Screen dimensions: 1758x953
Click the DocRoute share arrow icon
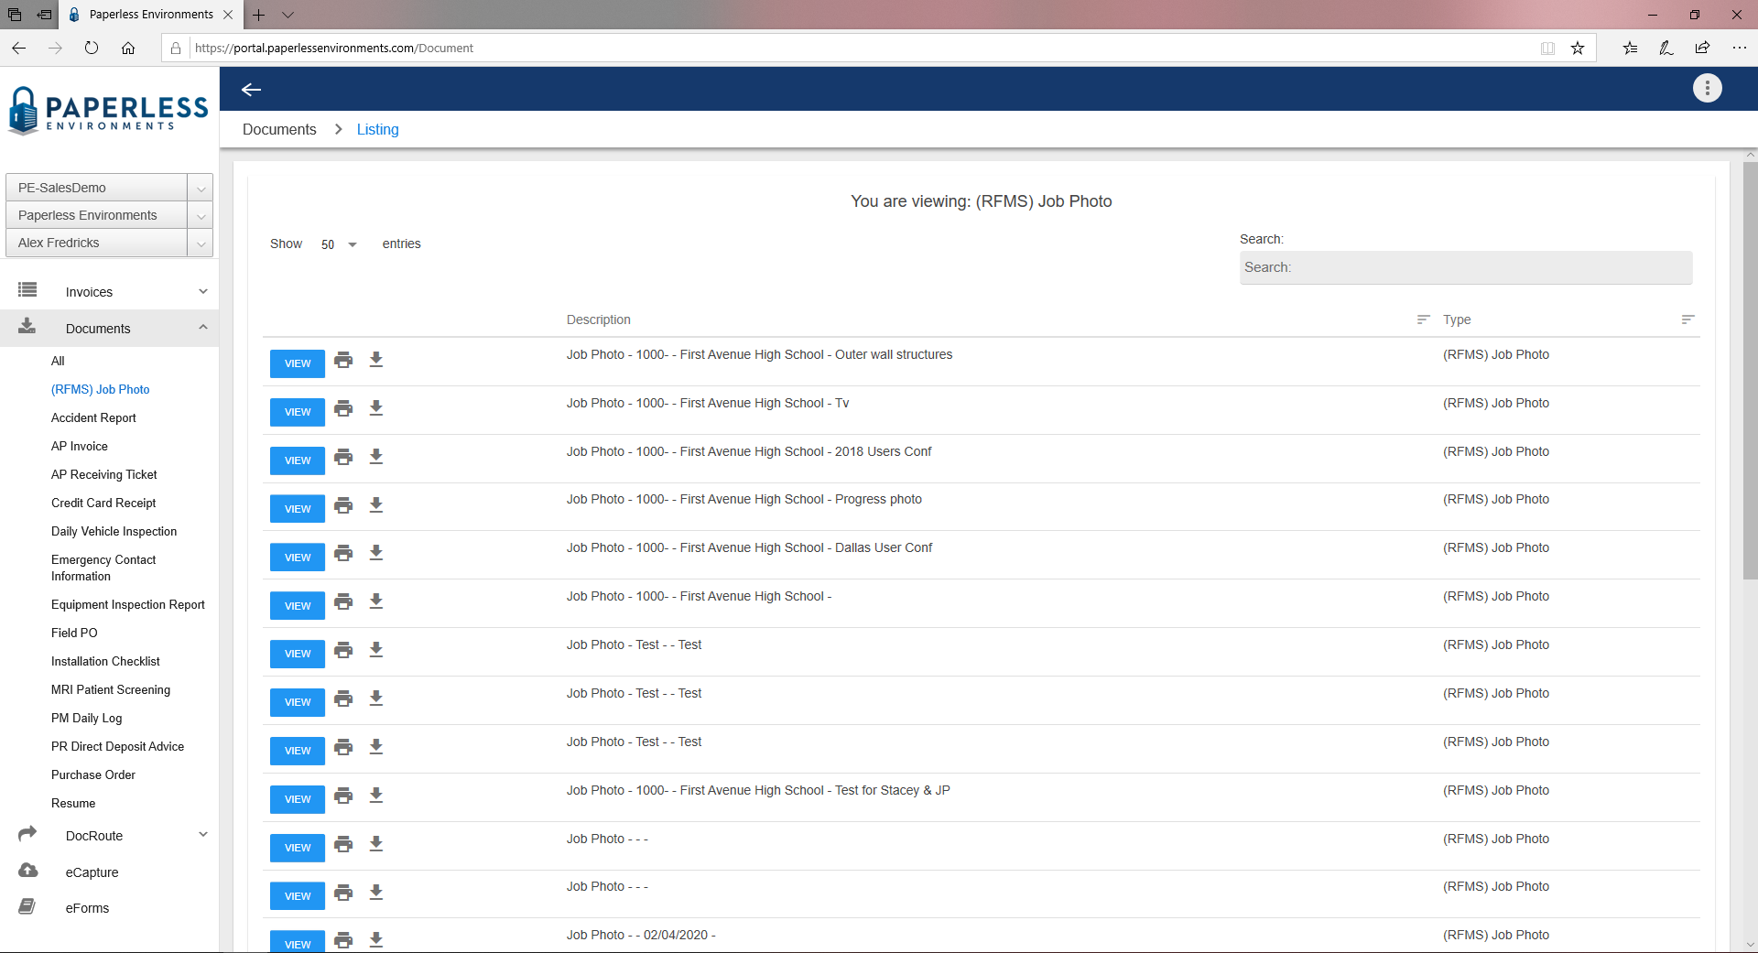click(27, 833)
